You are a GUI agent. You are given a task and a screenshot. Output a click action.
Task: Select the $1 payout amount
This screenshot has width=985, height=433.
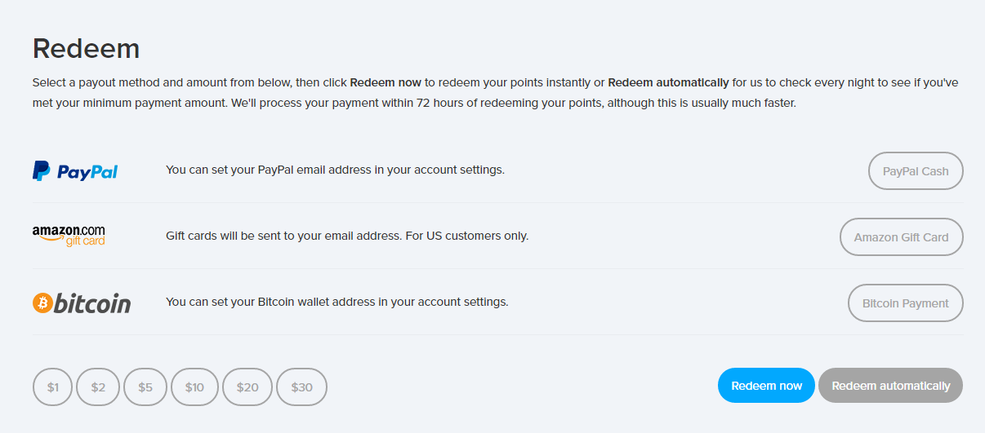tap(53, 387)
